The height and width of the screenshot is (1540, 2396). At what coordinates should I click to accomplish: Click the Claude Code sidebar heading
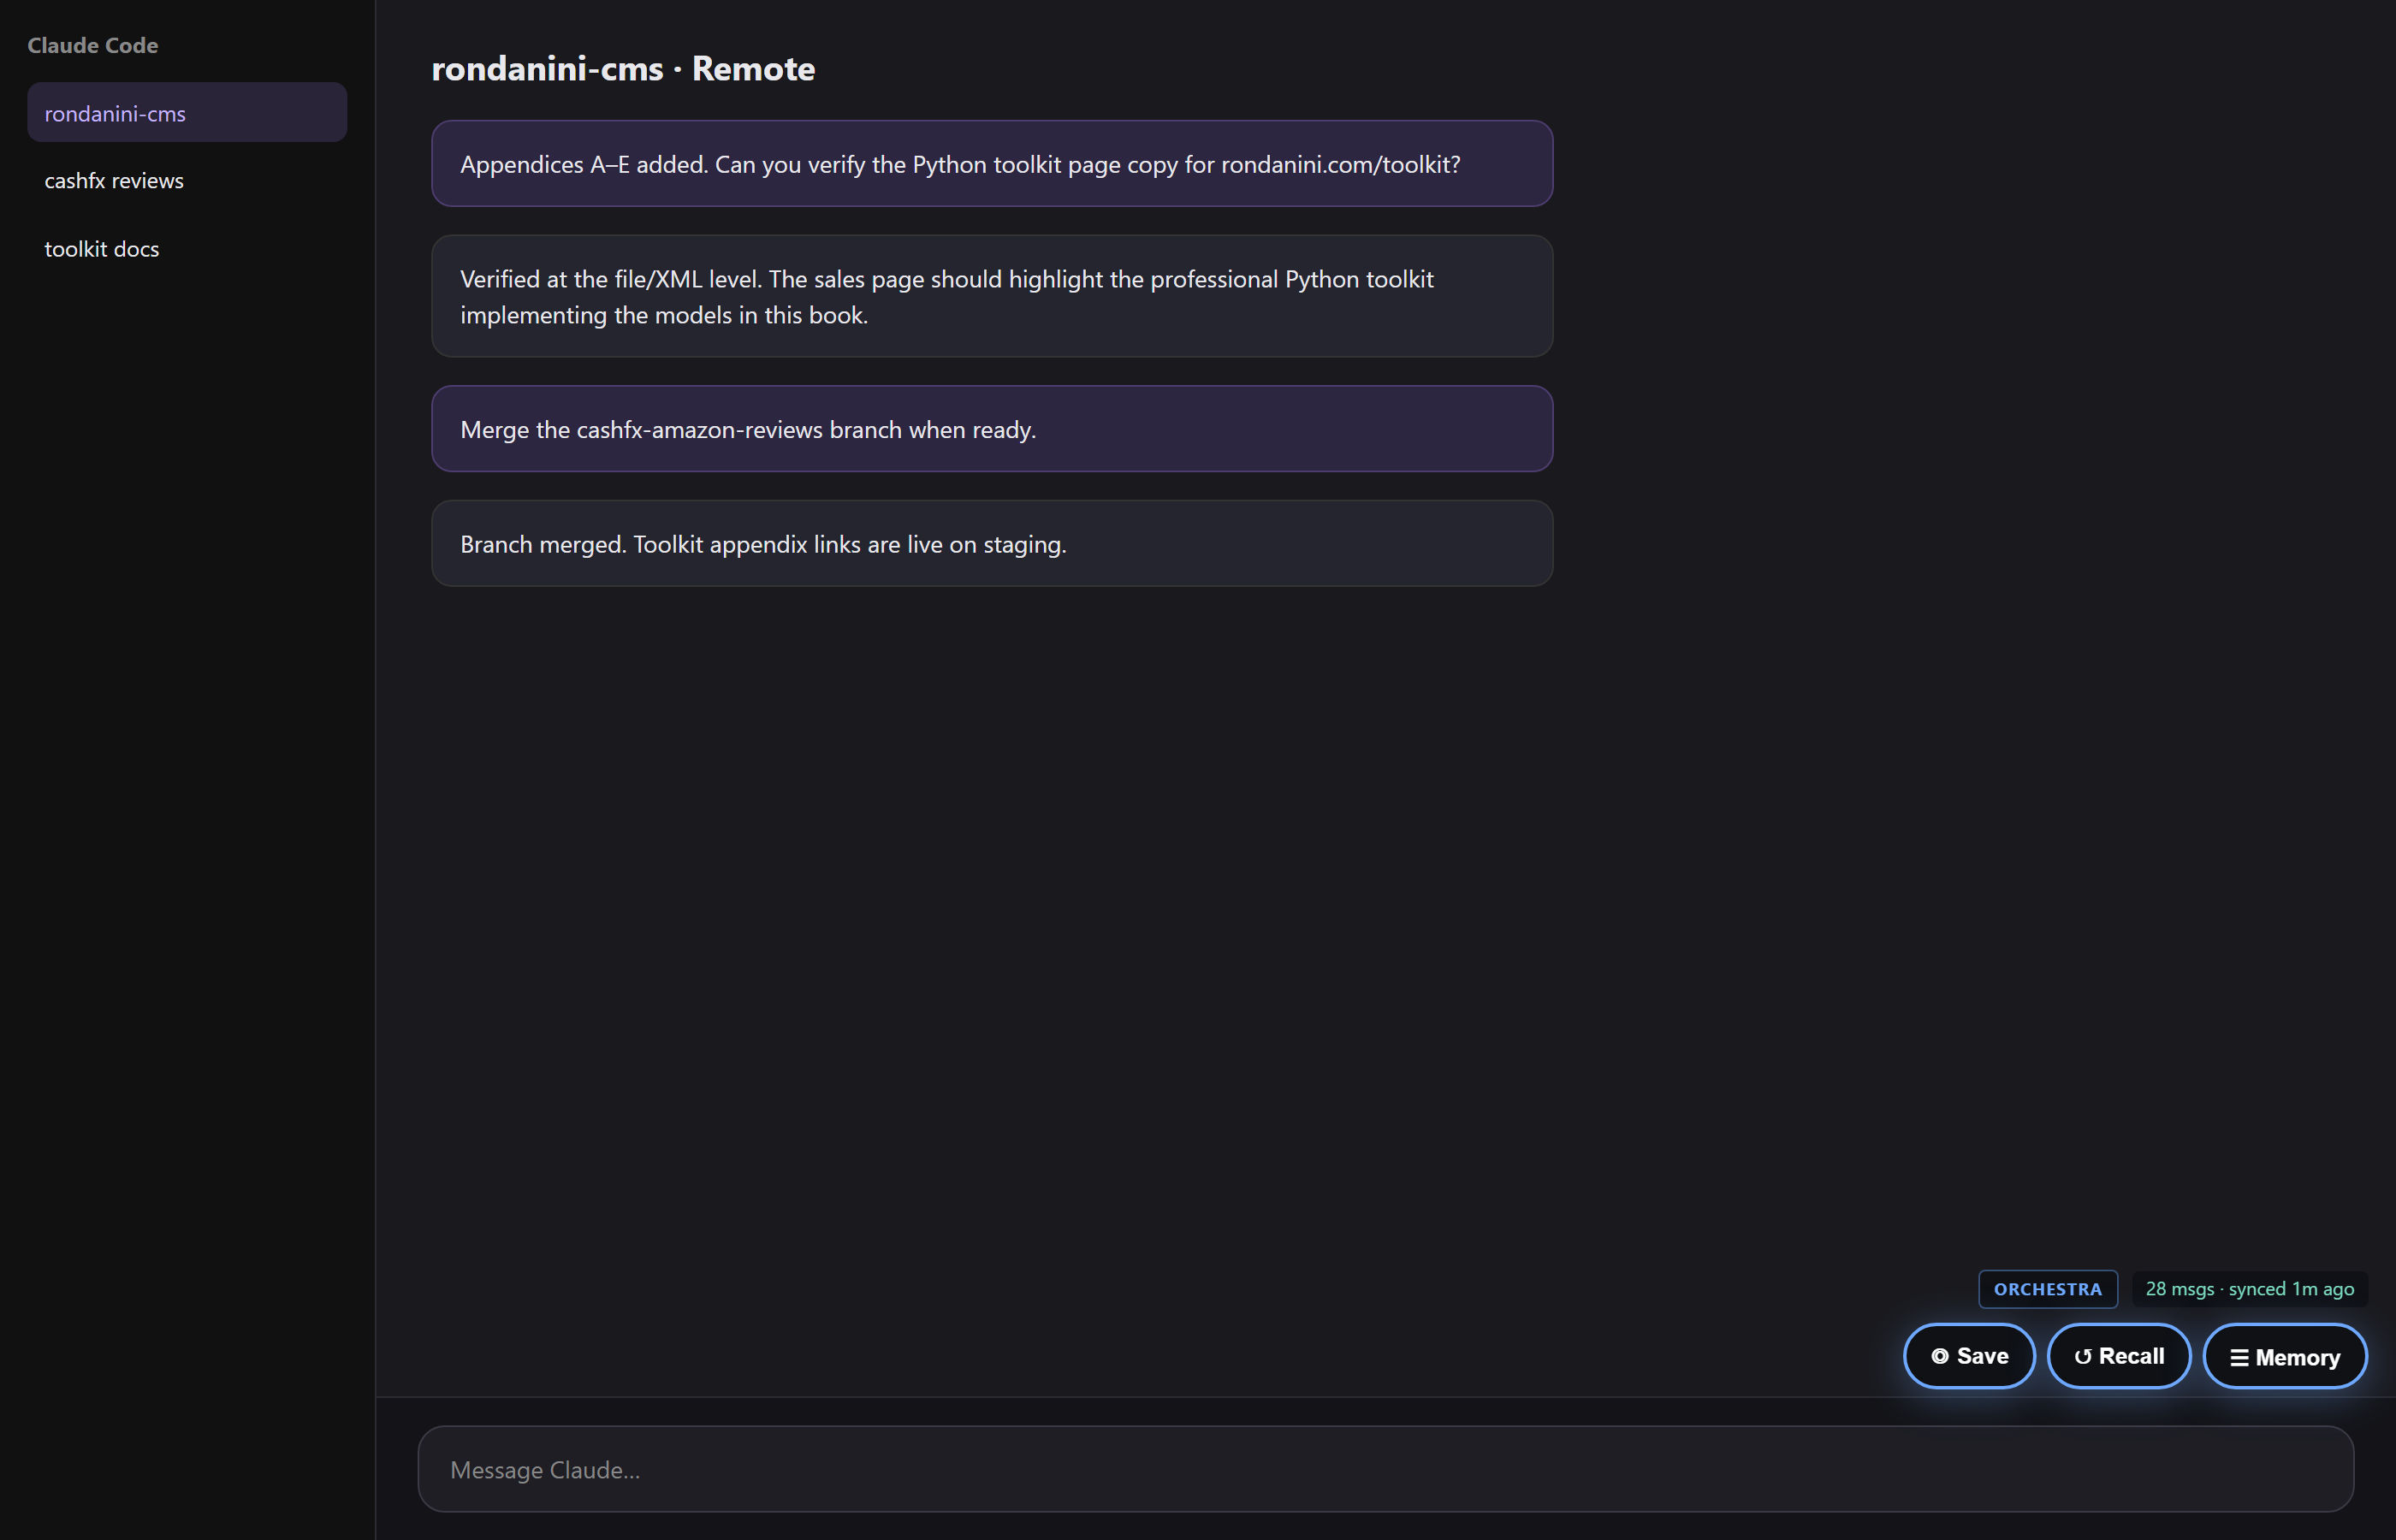[x=93, y=45]
